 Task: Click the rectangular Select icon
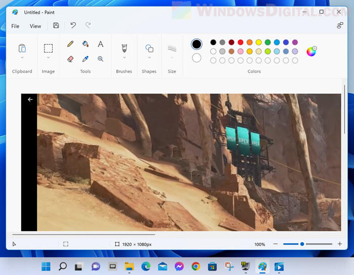coord(49,48)
